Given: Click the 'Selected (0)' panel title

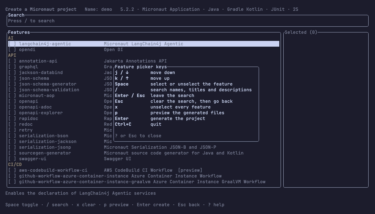Looking at the screenshot, I should click(x=301, y=32).
